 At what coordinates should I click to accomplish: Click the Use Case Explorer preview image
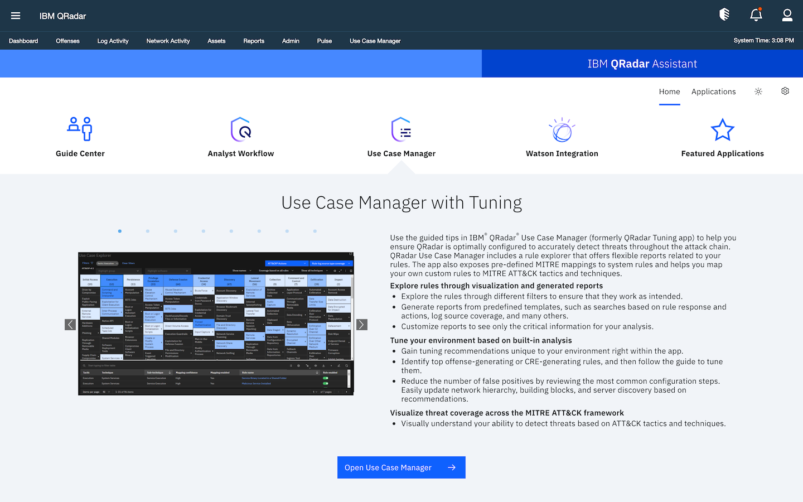tap(216, 322)
